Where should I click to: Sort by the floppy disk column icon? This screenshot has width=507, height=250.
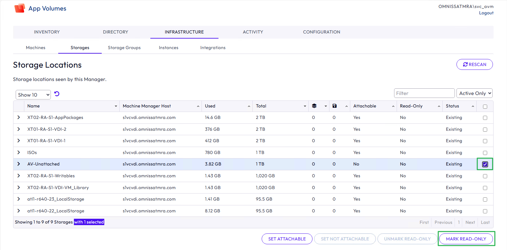point(335,106)
